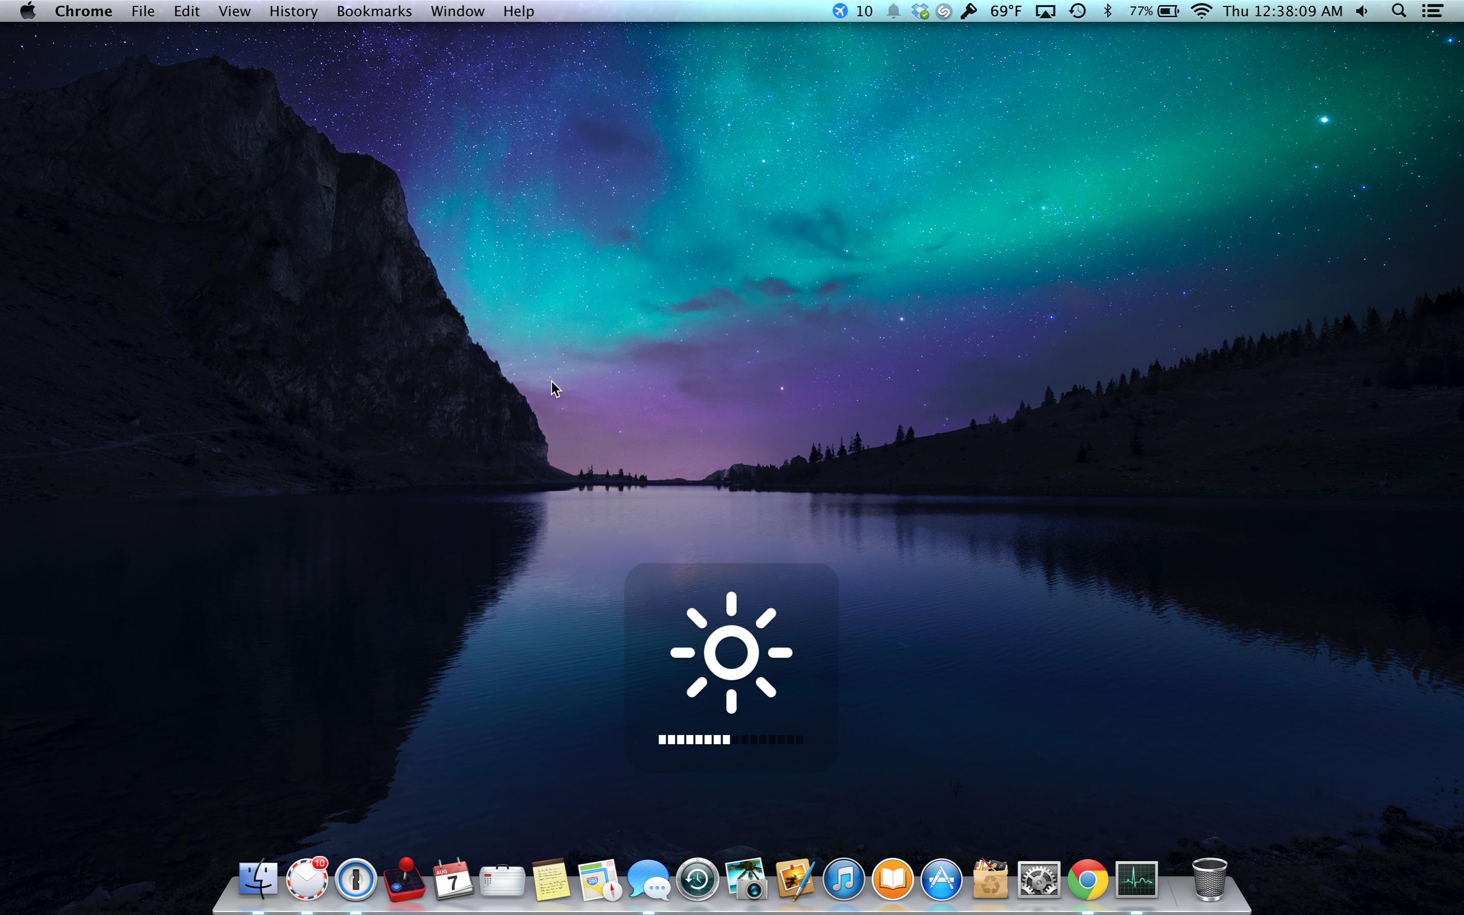Screen dimensions: 1464x915
Task: Open the Apple menu
Action: tap(27, 11)
